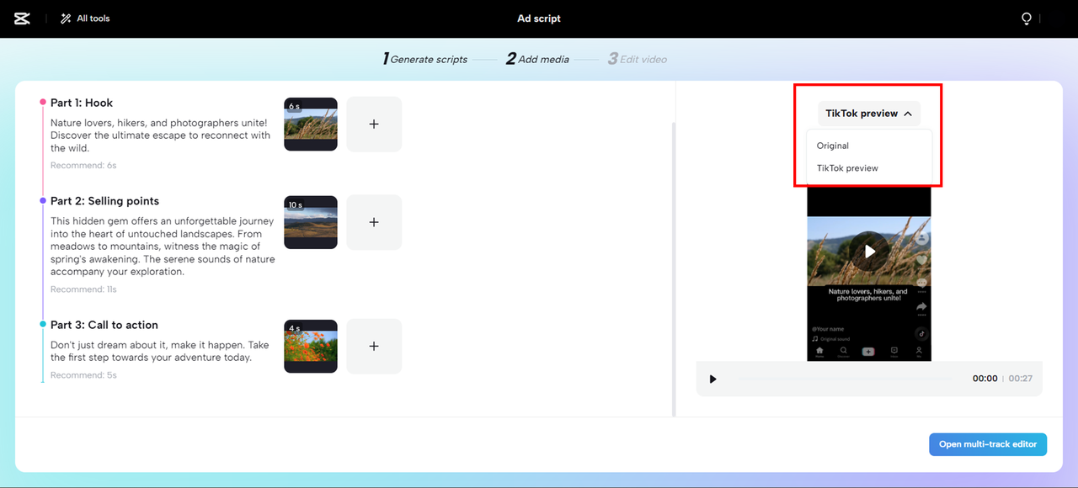
Task: Click the CapCut logo
Action: pos(21,18)
